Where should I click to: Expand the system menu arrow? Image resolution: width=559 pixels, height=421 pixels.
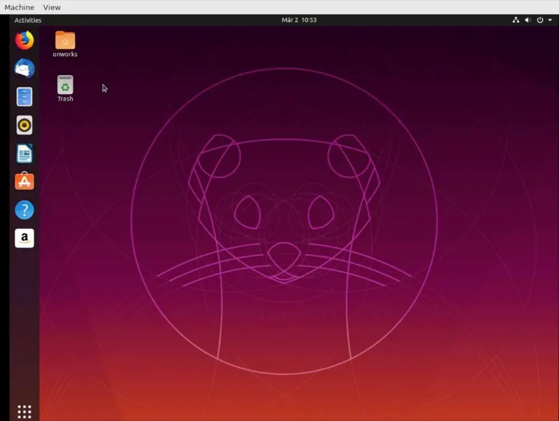550,20
